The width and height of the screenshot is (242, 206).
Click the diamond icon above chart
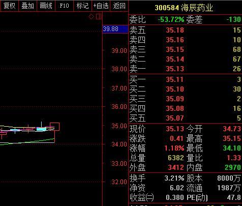92,17
